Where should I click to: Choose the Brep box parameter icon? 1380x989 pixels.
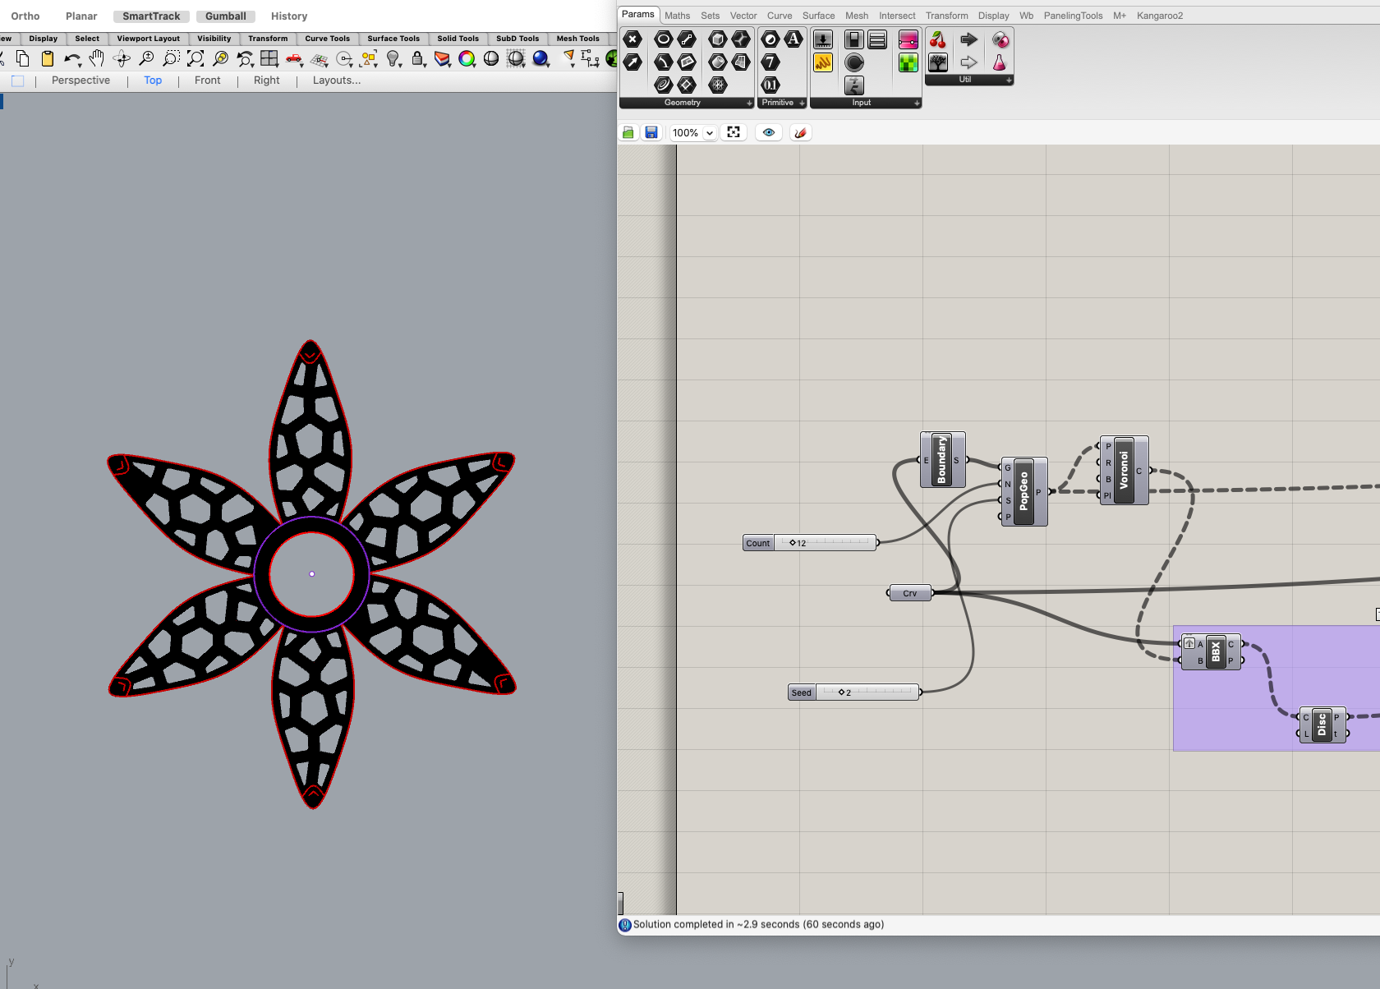tap(718, 39)
